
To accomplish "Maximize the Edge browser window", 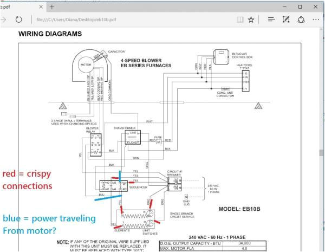I will click(301, 7).
